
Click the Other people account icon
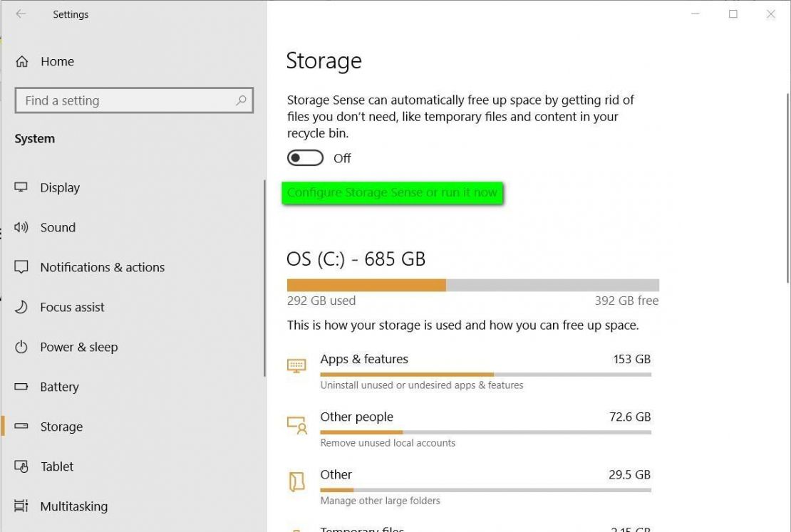point(298,423)
